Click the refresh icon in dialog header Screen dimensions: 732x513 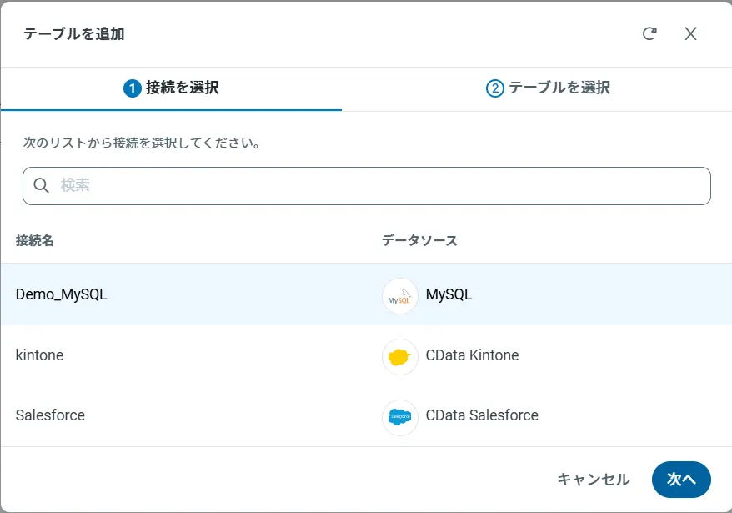click(649, 33)
